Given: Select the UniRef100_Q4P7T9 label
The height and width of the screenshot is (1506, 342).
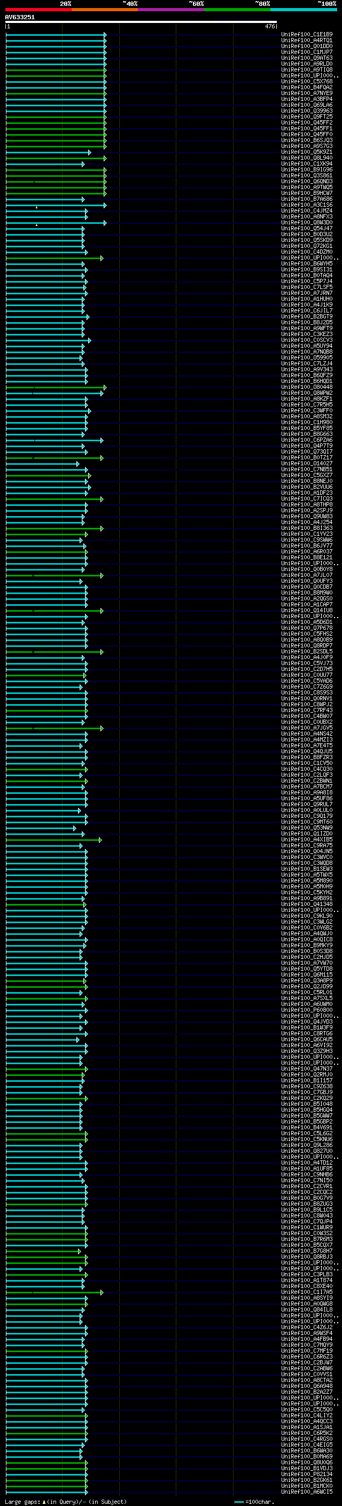Looking at the screenshot, I should (307, 446).
